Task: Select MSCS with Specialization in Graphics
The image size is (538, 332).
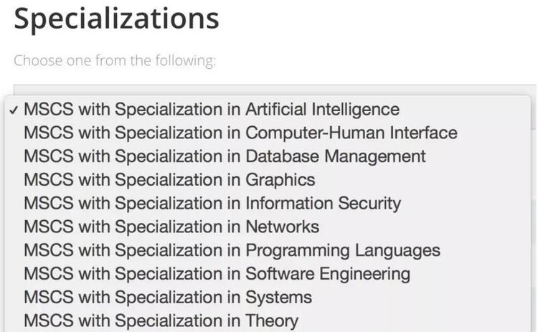Action: (169, 180)
